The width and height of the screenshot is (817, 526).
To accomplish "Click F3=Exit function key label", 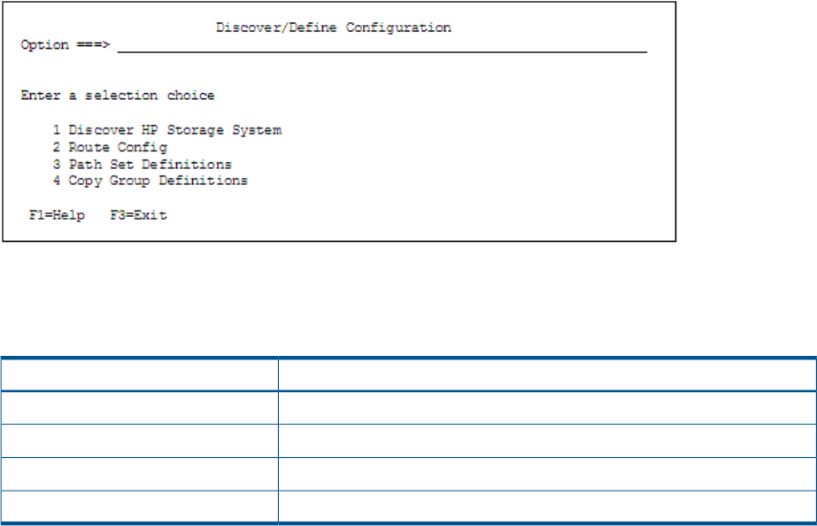I will click(x=139, y=215).
